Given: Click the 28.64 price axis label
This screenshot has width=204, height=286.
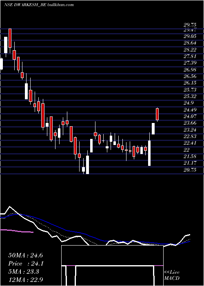Looking at the screenshot, I should click(190, 43).
